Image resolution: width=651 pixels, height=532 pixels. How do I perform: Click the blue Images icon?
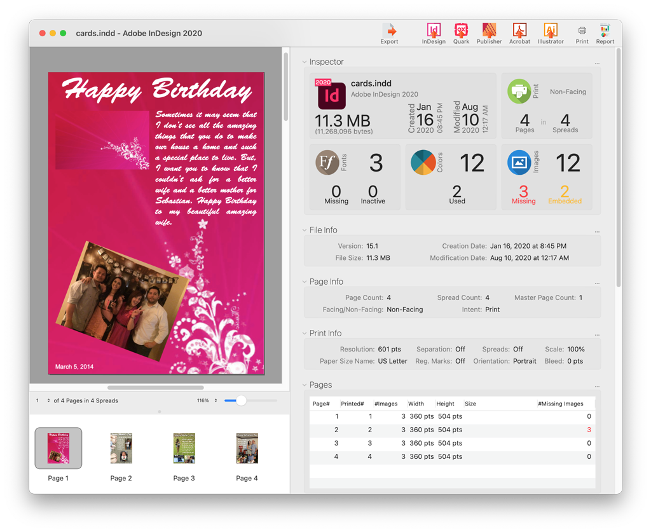[519, 162]
